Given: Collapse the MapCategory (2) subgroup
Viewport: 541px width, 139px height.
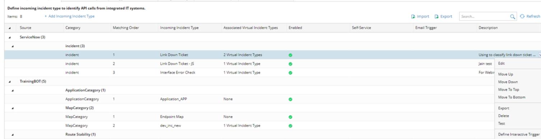Looking at the screenshot, I should coord(13,108).
